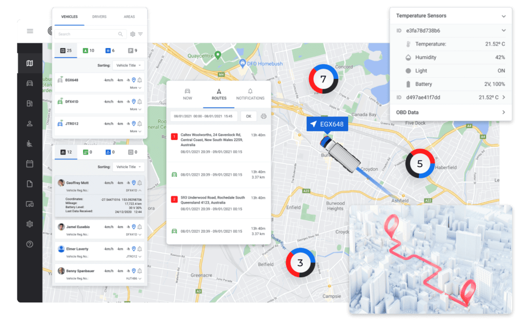Screen dimensions: 525x328
Task: Open the document reports sidebar icon
Action: tap(30, 184)
